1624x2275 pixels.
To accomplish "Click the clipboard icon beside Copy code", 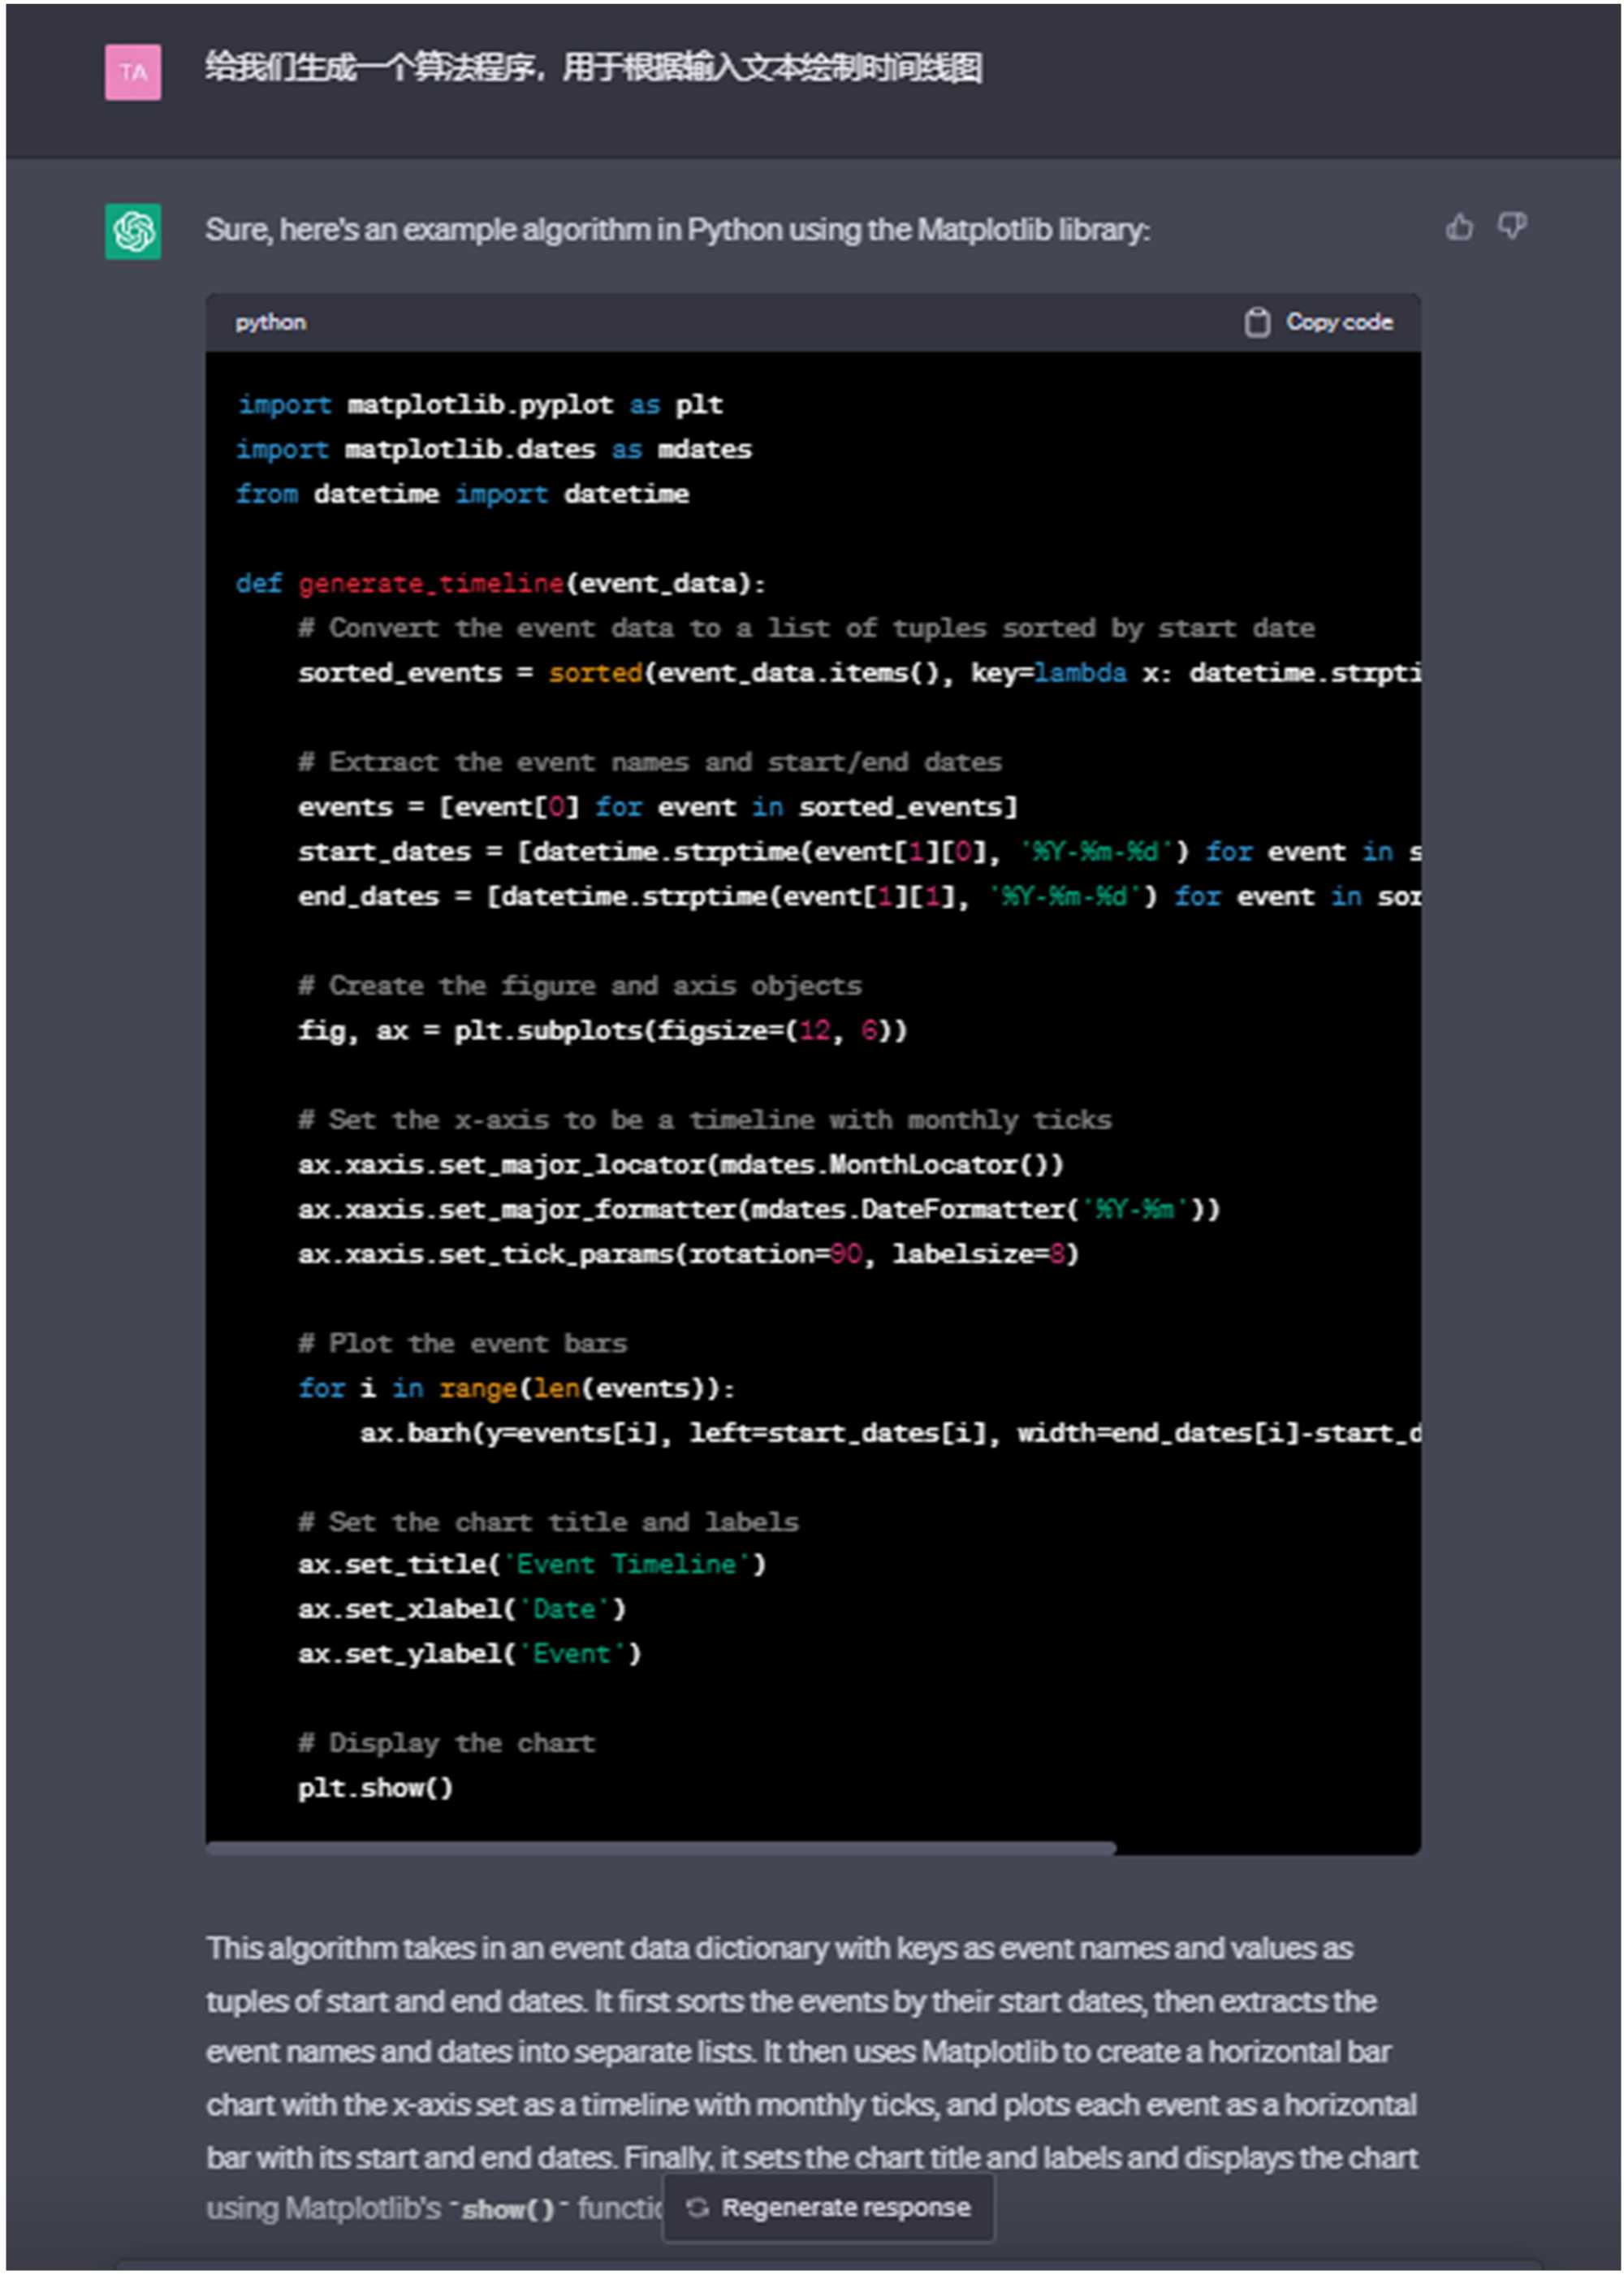I will (1257, 322).
